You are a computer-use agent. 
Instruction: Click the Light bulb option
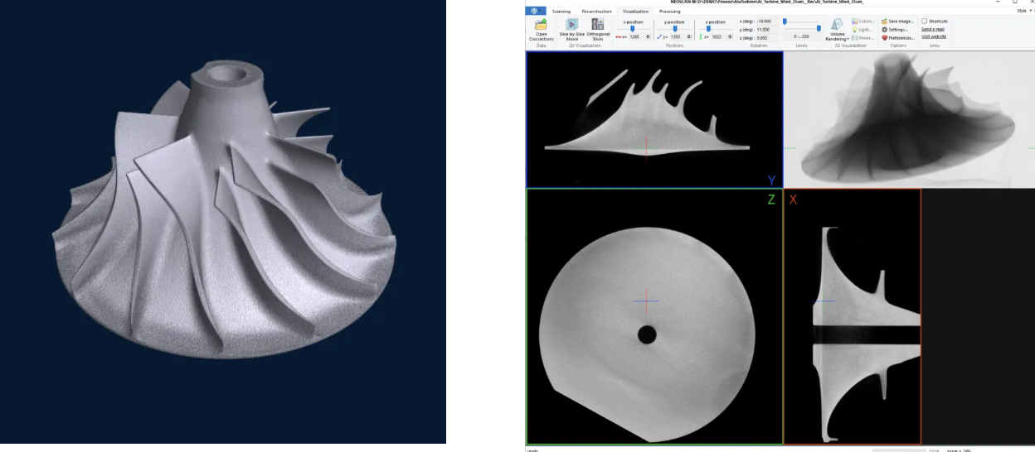pyautogui.click(x=863, y=29)
